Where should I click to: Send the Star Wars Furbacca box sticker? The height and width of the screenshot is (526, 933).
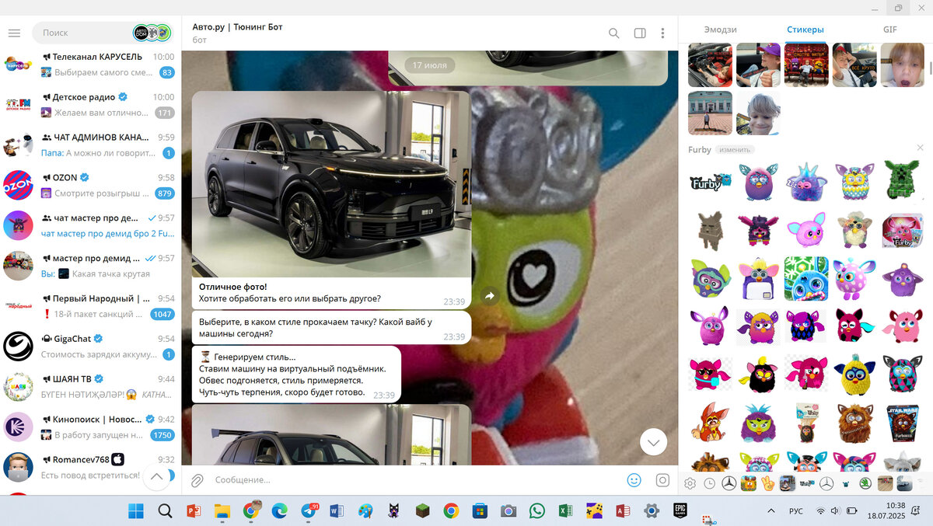click(902, 422)
